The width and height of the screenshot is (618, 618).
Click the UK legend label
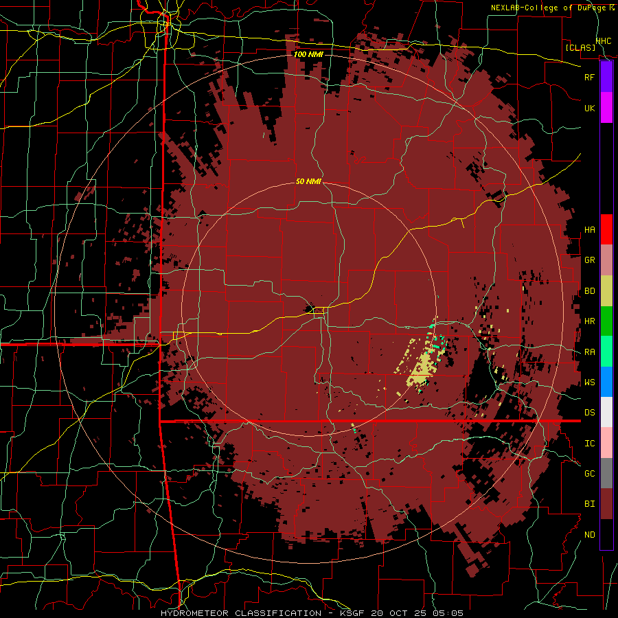[x=589, y=108]
